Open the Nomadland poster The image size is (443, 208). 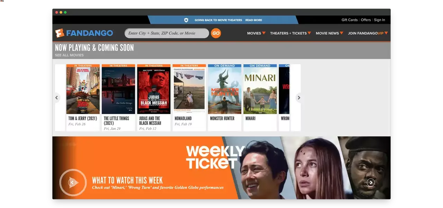(189, 90)
